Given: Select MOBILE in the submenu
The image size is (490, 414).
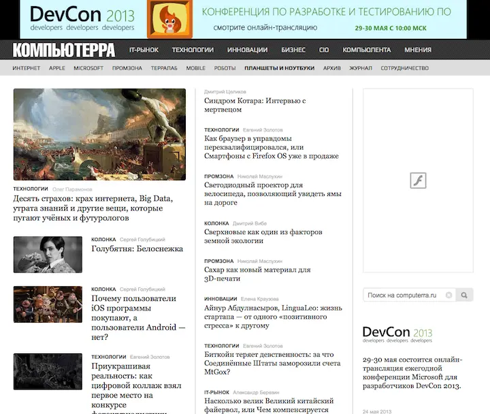Looking at the screenshot, I should click(195, 68).
